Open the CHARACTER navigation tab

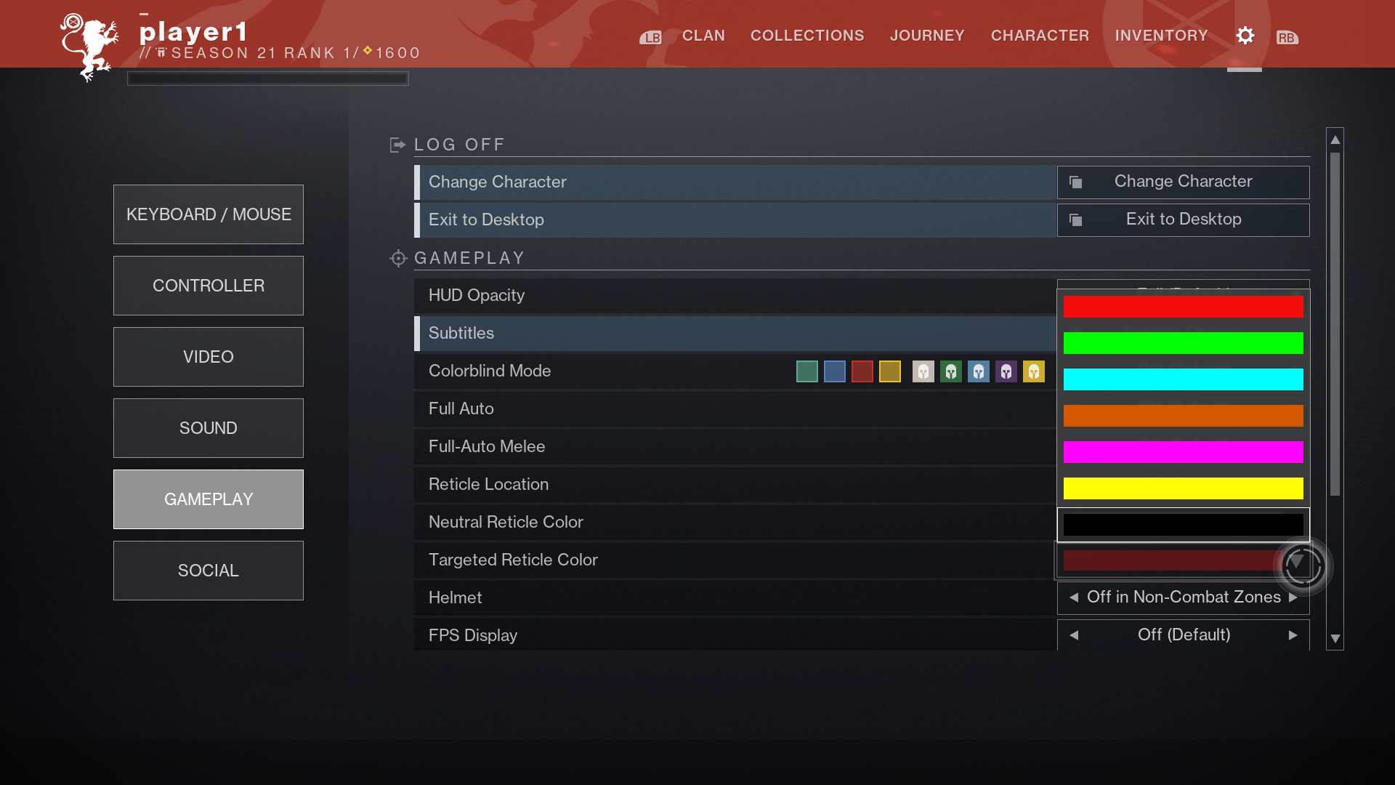click(1040, 36)
